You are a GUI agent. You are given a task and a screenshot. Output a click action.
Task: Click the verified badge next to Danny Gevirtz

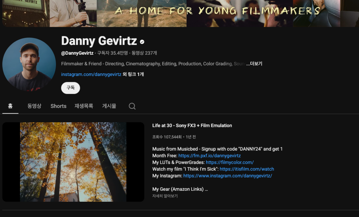142,42
